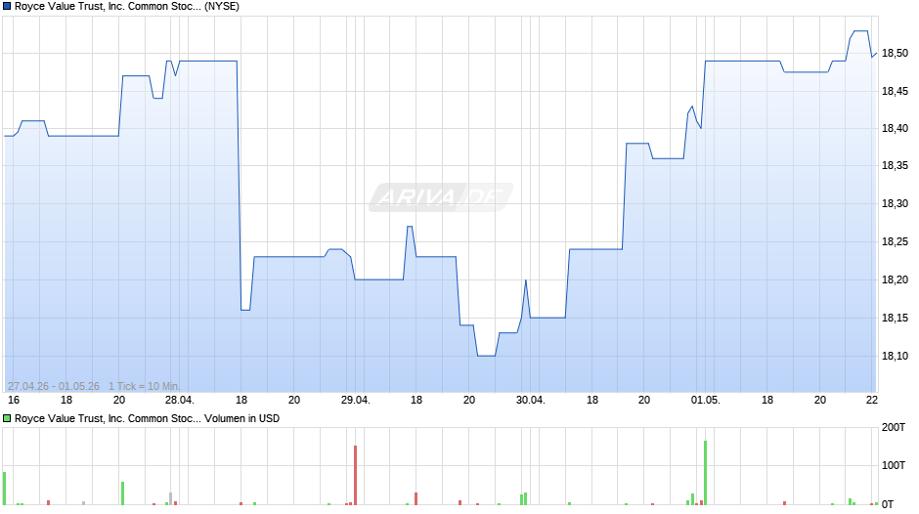The height and width of the screenshot is (514, 919).
Task: Click the volume title 'Volumen in USD'
Action: 242,418
